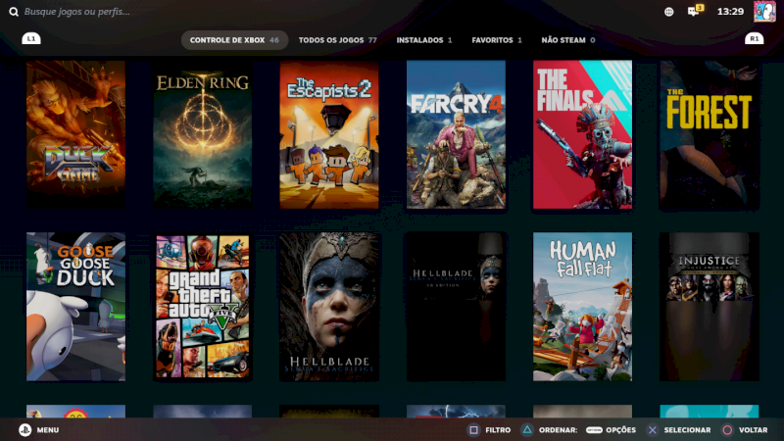Click the PlayStation logo Menu icon

25,430
